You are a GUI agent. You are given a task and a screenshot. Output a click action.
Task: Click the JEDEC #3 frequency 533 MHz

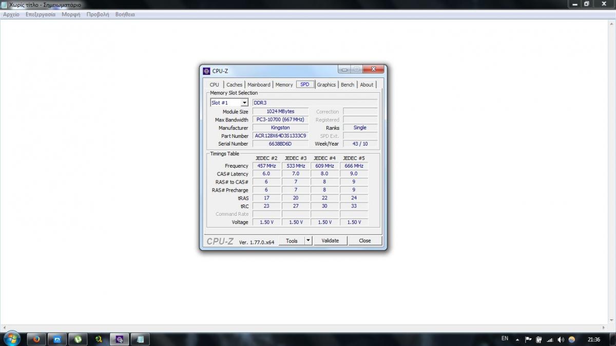pyautogui.click(x=296, y=166)
